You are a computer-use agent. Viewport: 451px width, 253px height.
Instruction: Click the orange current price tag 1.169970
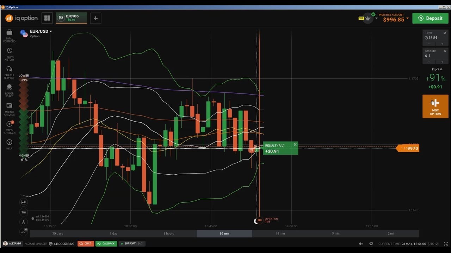[408, 148]
